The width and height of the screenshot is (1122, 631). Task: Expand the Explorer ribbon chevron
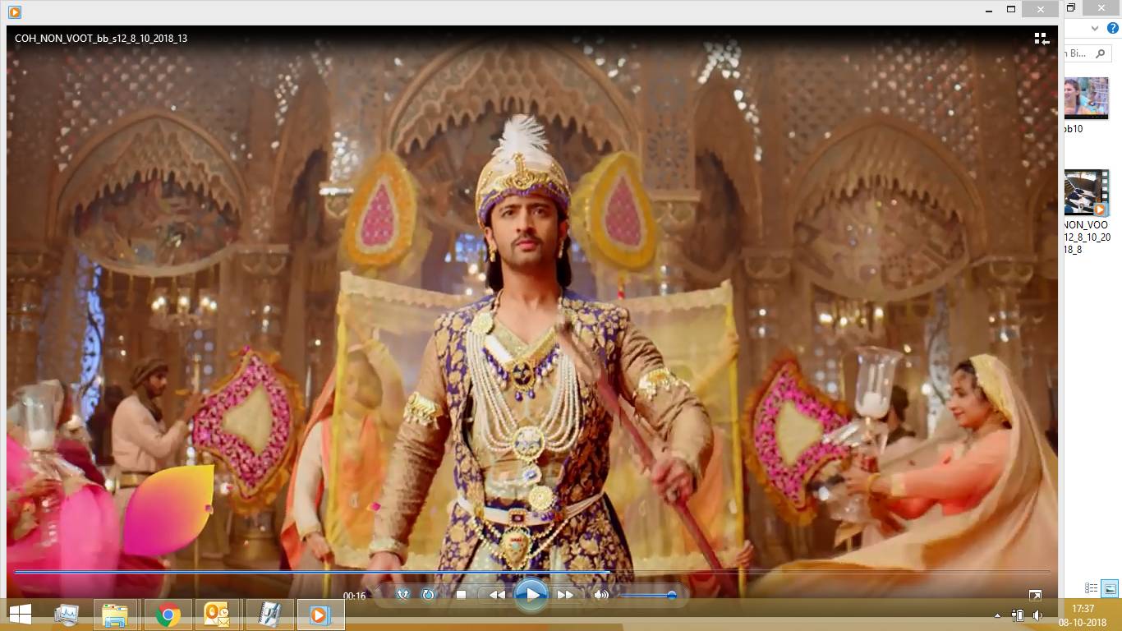(1095, 28)
